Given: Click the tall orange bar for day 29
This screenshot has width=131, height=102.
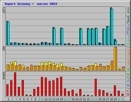Looking at the screenshot, I should pyautogui.click(x=116, y=59).
